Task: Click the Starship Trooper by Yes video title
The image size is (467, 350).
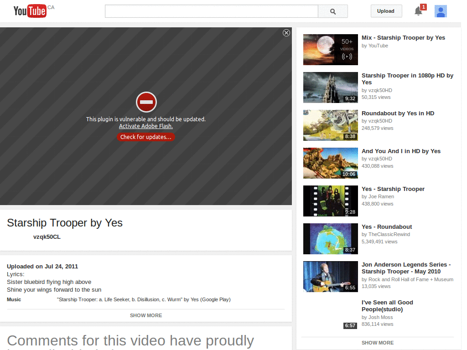Action: coord(65,223)
